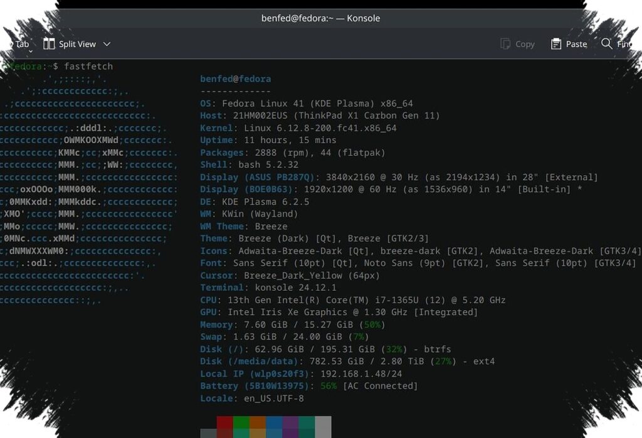
Task: Click the DE value 'KDE Plasma 6.2.5'
Action: [x=265, y=201]
